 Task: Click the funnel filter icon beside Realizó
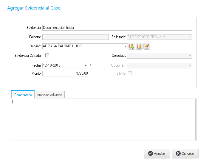point(146,46)
